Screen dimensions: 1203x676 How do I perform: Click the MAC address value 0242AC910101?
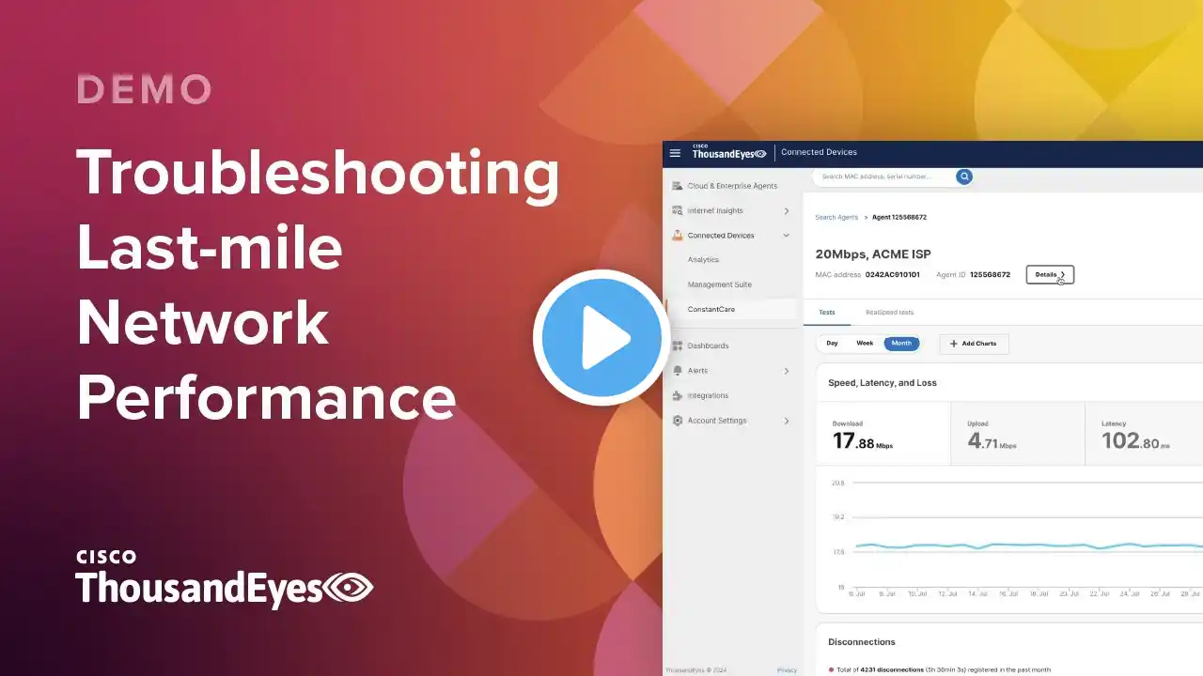coord(893,275)
